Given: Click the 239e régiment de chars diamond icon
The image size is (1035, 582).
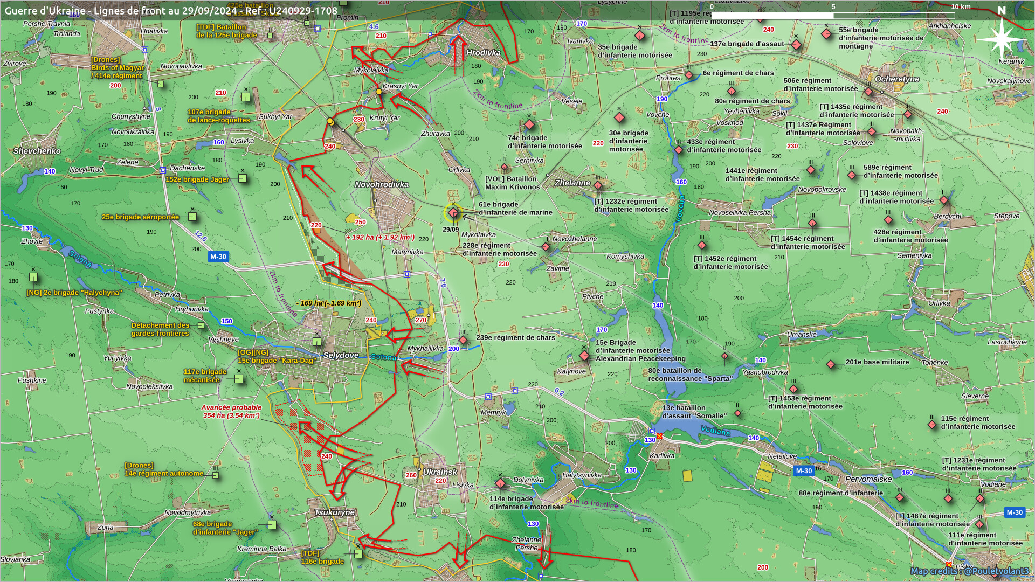Looking at the screenshot, I should [463, 340].
